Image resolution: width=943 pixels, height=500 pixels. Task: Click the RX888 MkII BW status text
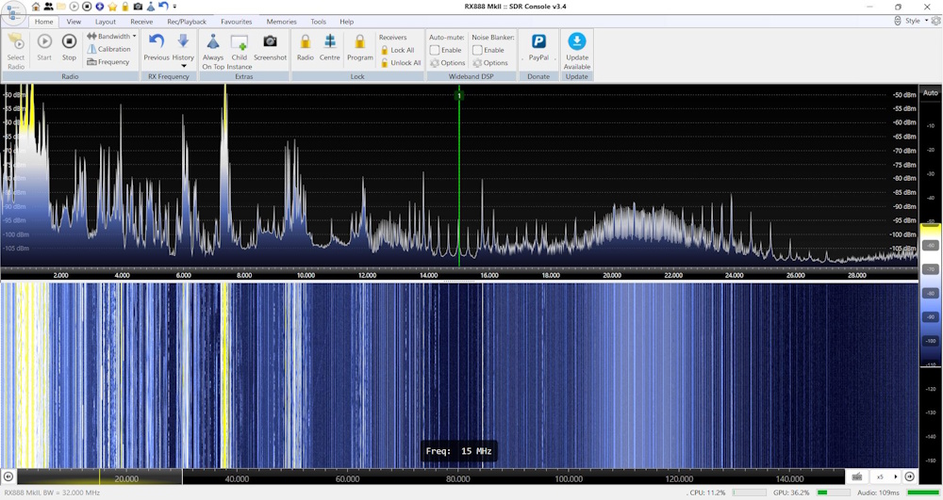coord(52,492)
